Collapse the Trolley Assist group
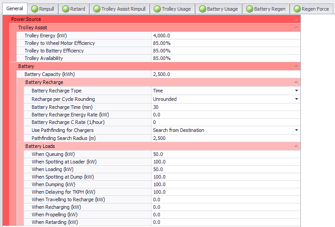The height and width of the screenshot is (227, 335). (x=296, y=28)
